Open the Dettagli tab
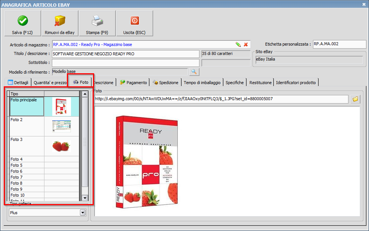Image resolution: width=369 pixels, height=231 pixels. pos(18,82)
